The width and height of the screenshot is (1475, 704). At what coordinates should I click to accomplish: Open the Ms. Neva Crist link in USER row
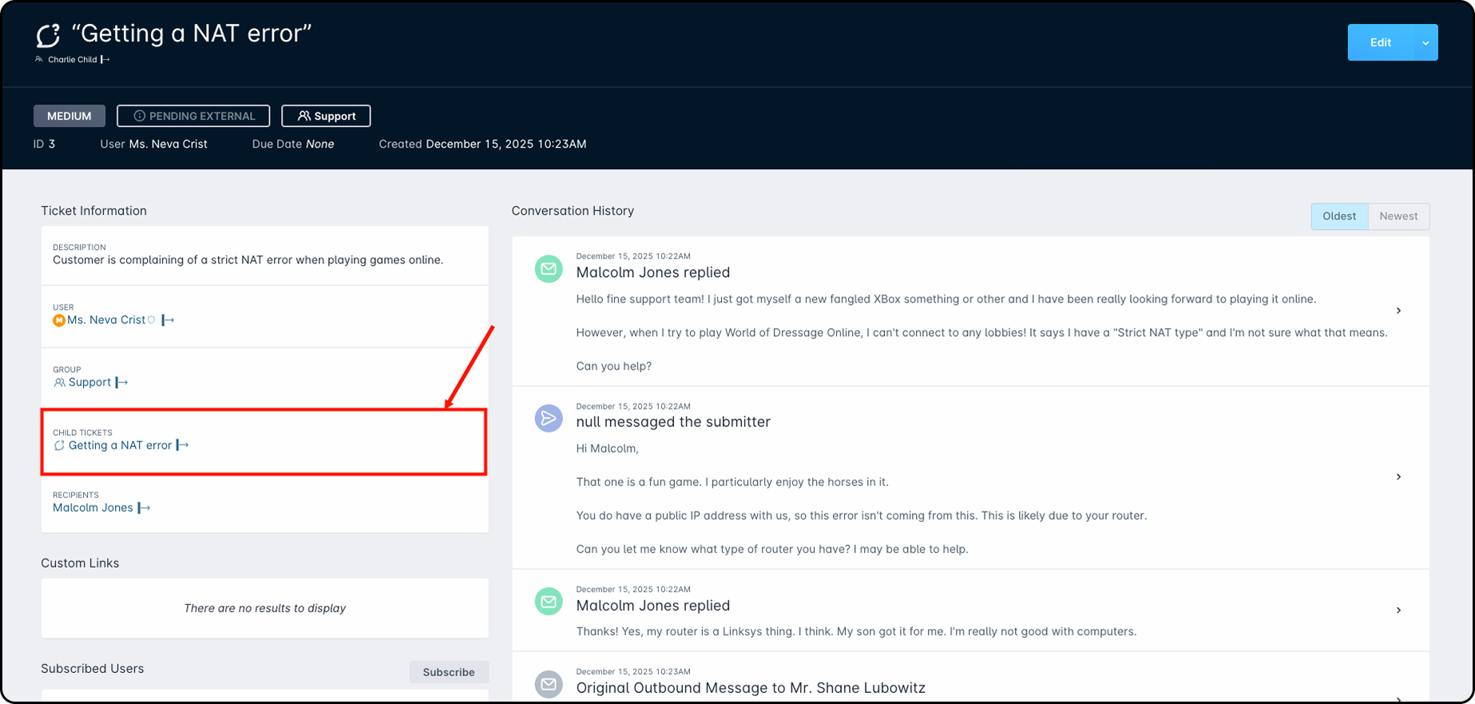click(x=106, y=320)
